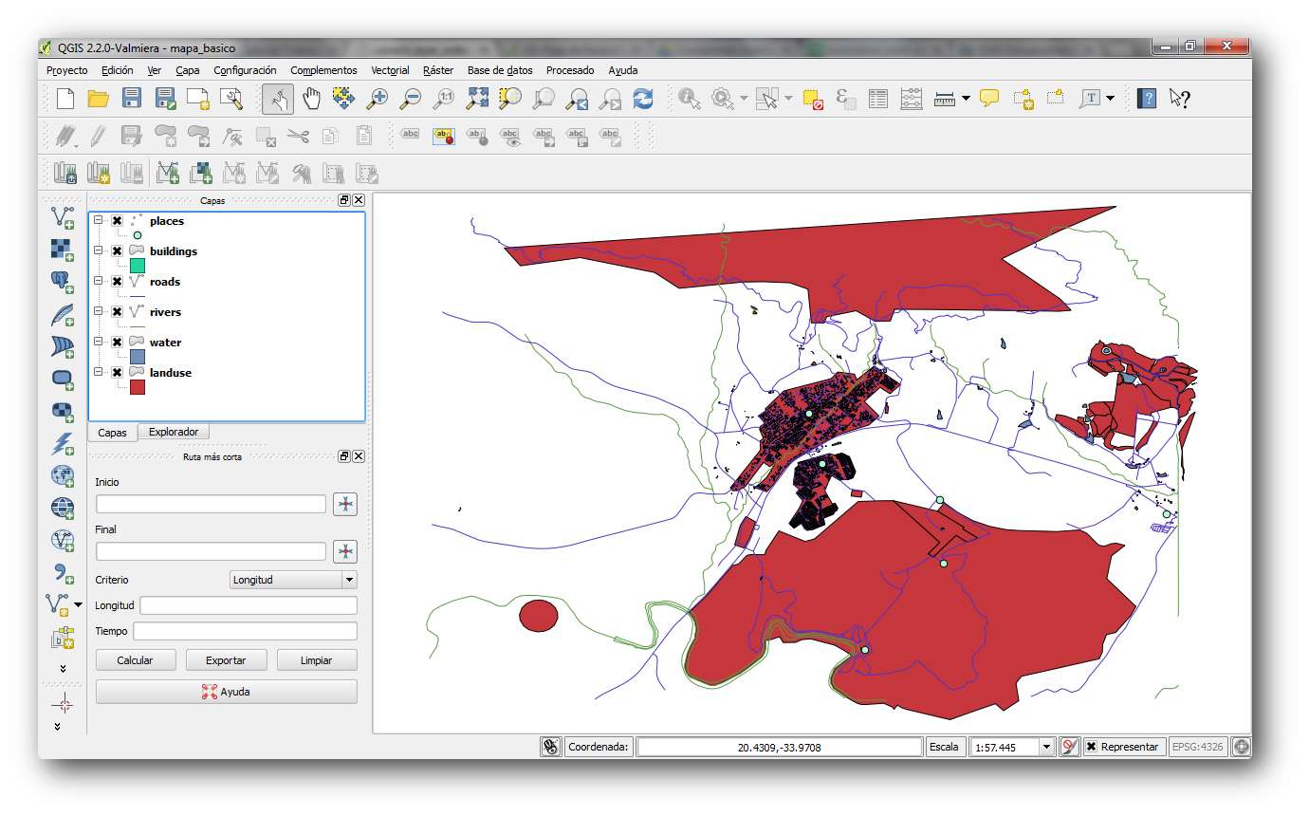Click the coordinate capture crosshair sidebar icon

(x=64, y=703)
